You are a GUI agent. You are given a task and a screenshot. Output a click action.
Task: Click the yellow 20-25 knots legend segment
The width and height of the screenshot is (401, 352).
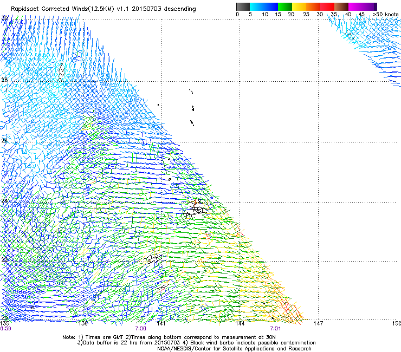299,6
